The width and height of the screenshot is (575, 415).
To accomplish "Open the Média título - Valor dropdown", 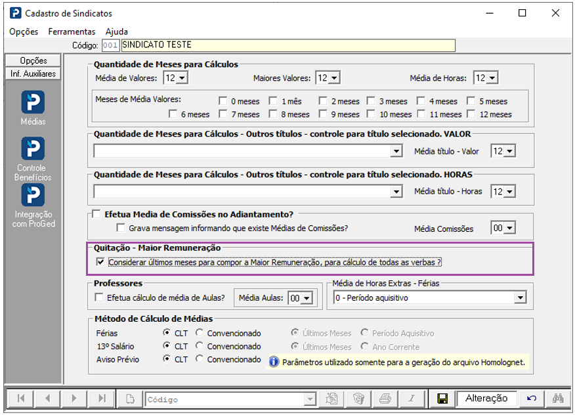I will (510, 151).
